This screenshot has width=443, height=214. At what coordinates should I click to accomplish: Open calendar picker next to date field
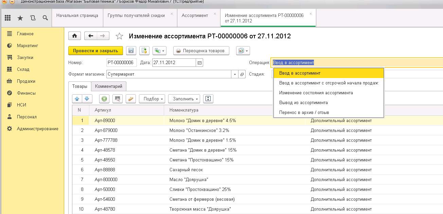coord(200,63)
